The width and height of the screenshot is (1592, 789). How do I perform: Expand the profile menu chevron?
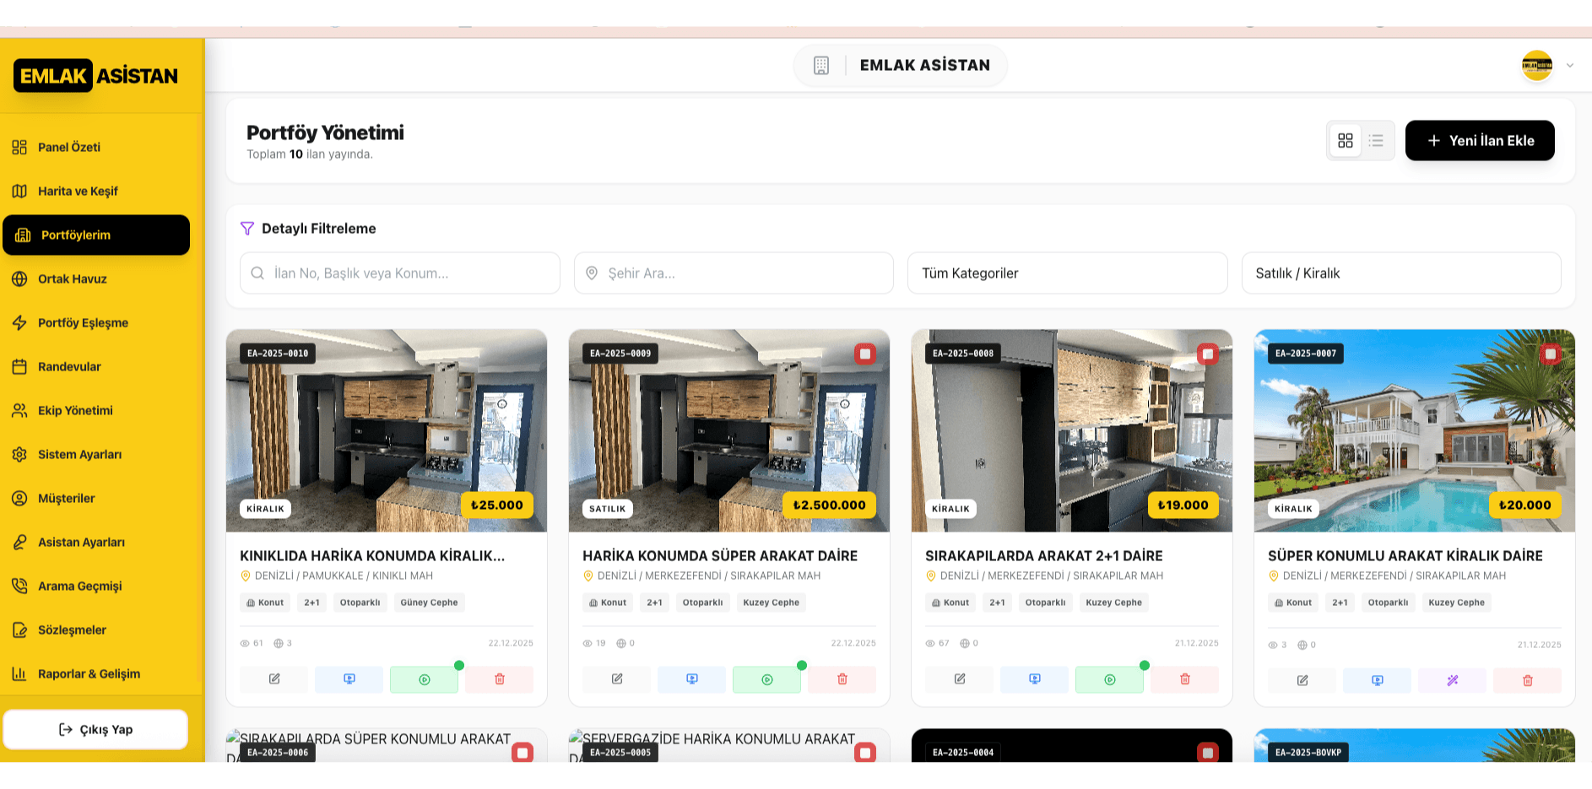[1569, 66]
